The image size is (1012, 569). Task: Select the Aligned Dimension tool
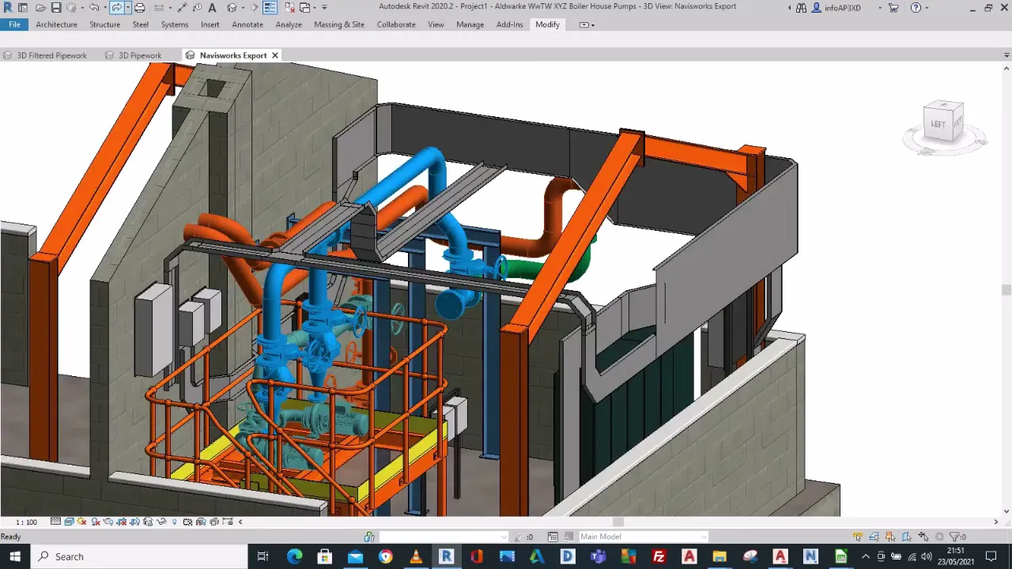[182, 8]
